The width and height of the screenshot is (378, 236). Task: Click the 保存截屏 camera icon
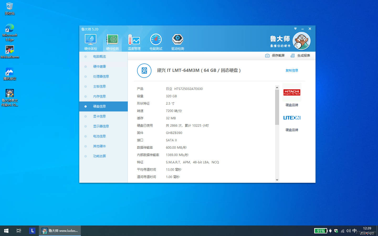267,56
